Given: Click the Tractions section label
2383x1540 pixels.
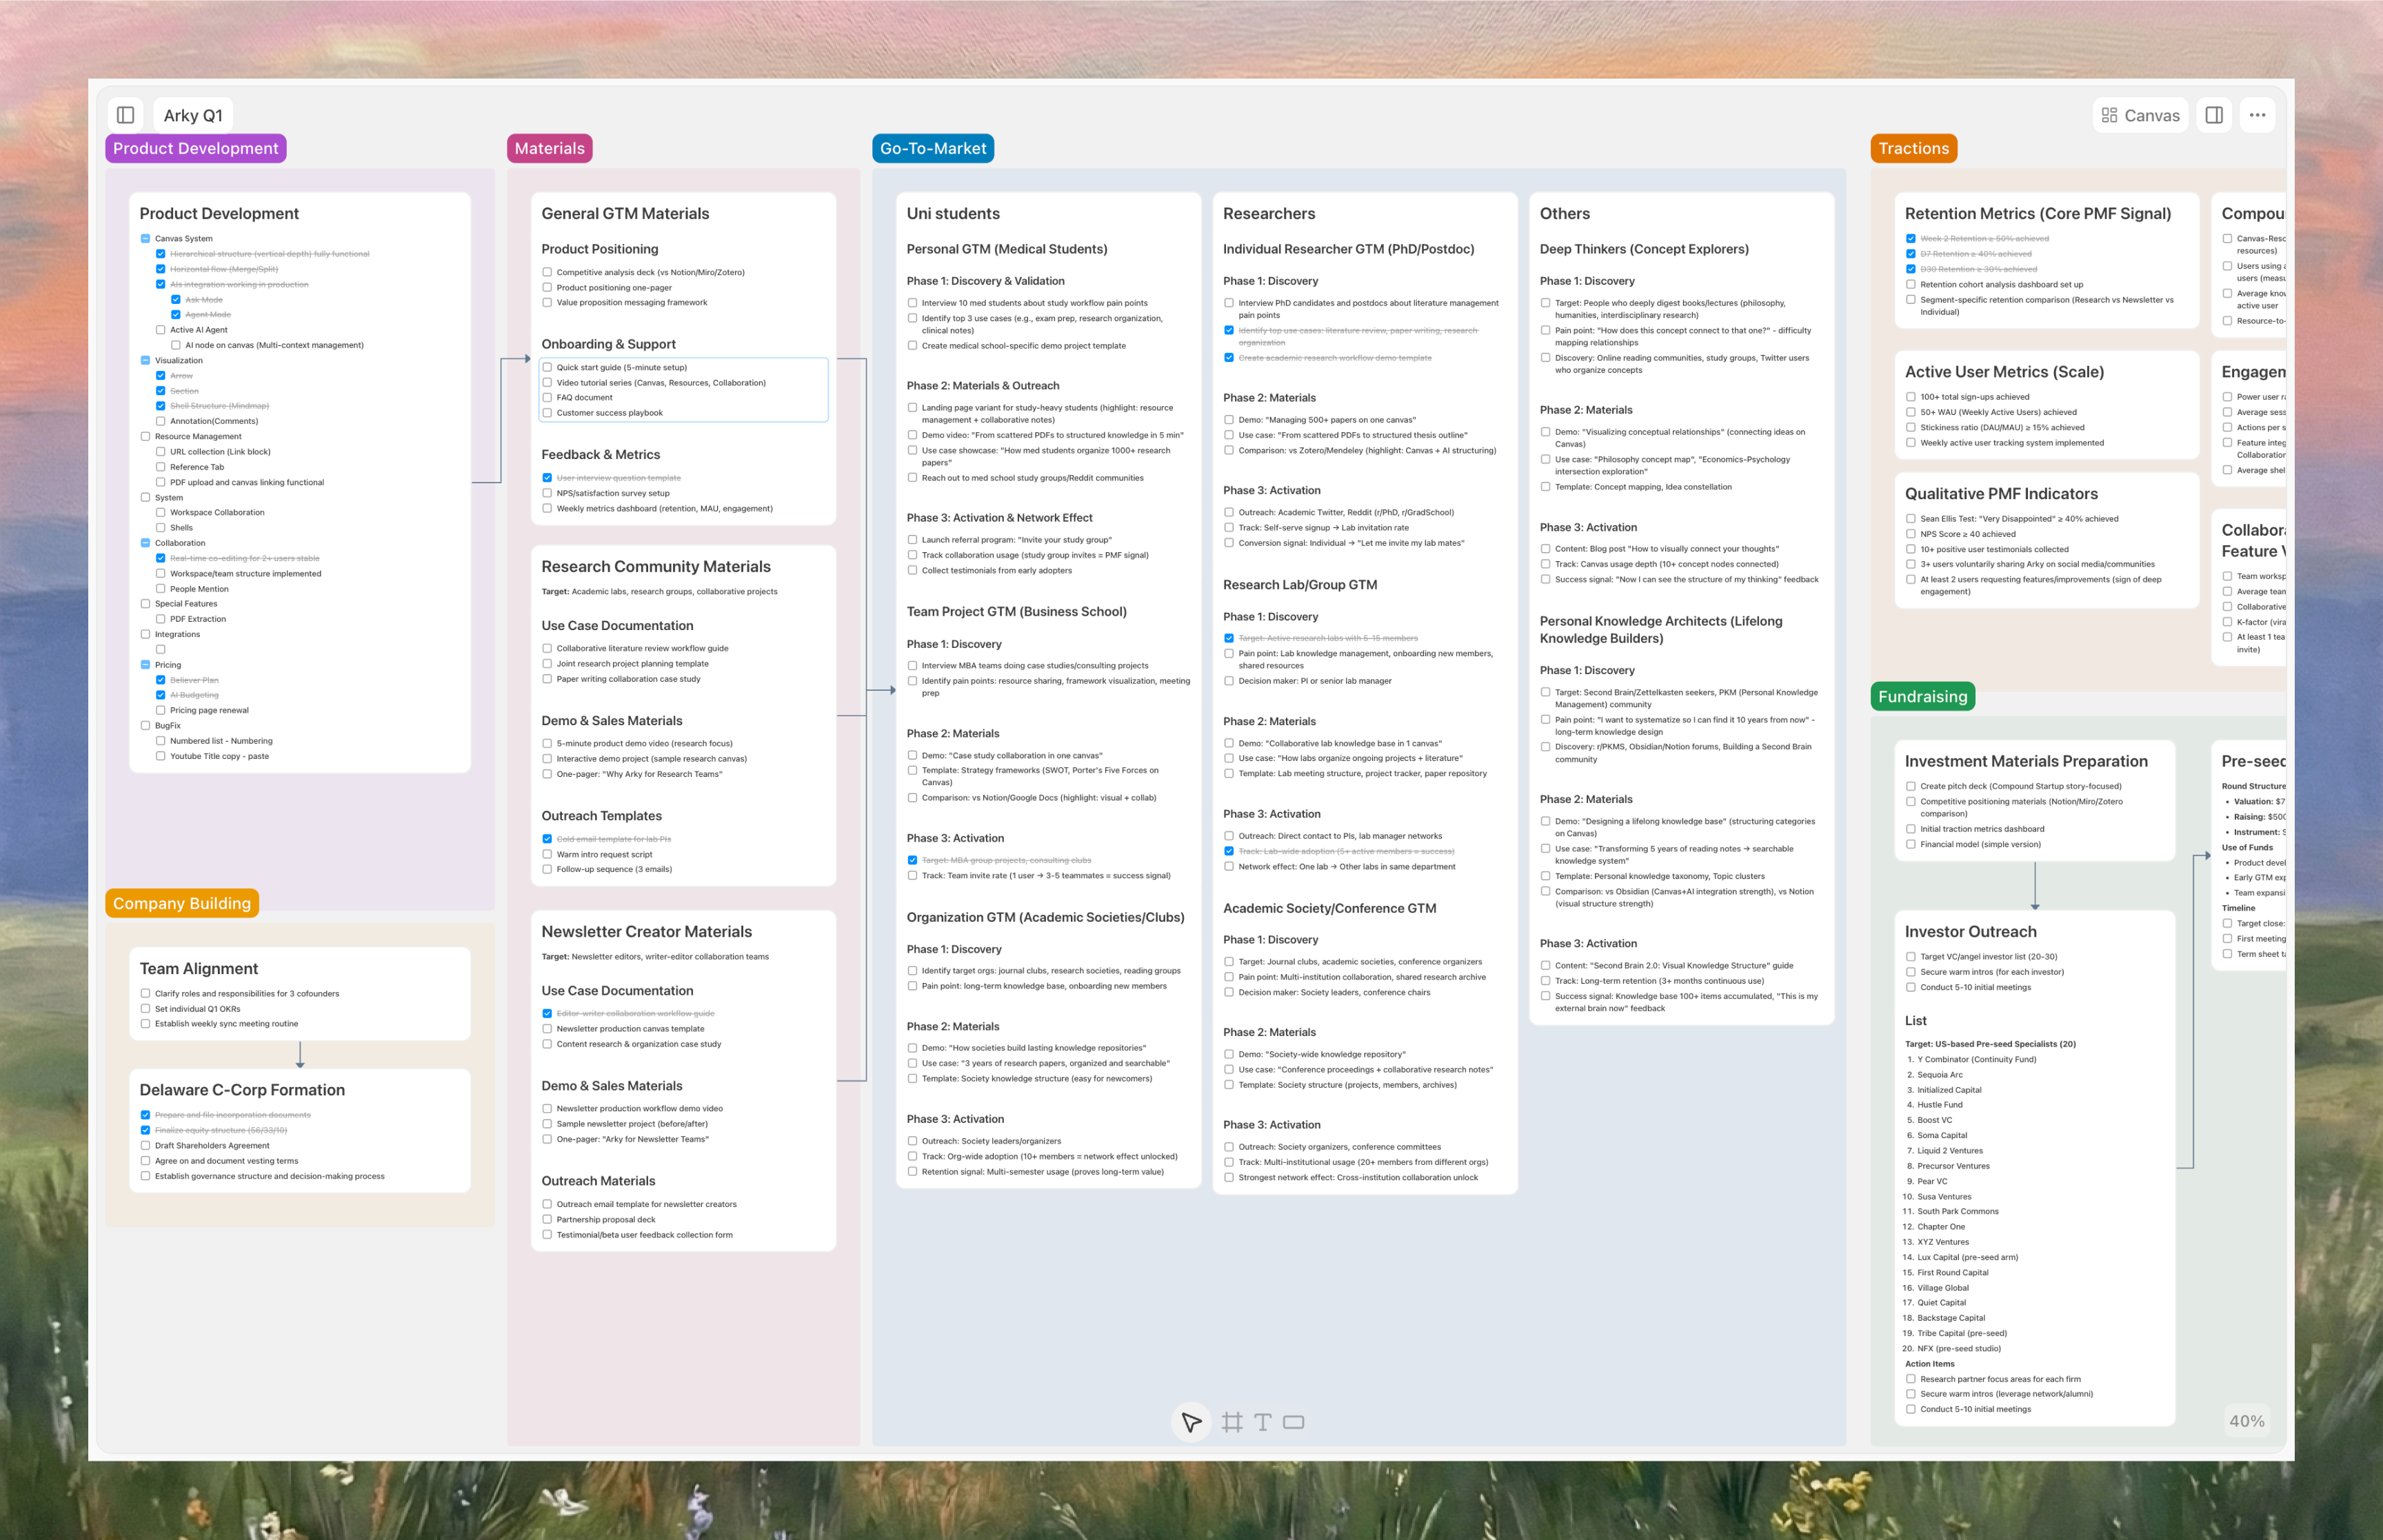Looking at the screenshot, I should click(x=1913, y=148).
